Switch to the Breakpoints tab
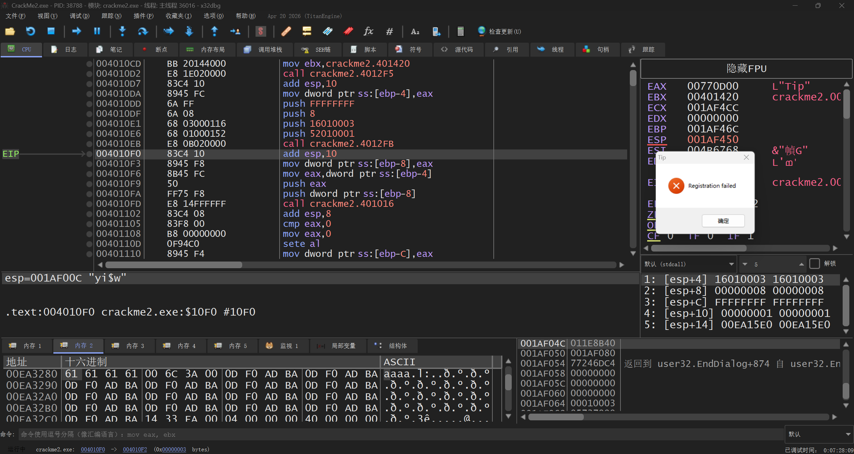This screenshot has height=454, width=854. click(x=155, y=49)
